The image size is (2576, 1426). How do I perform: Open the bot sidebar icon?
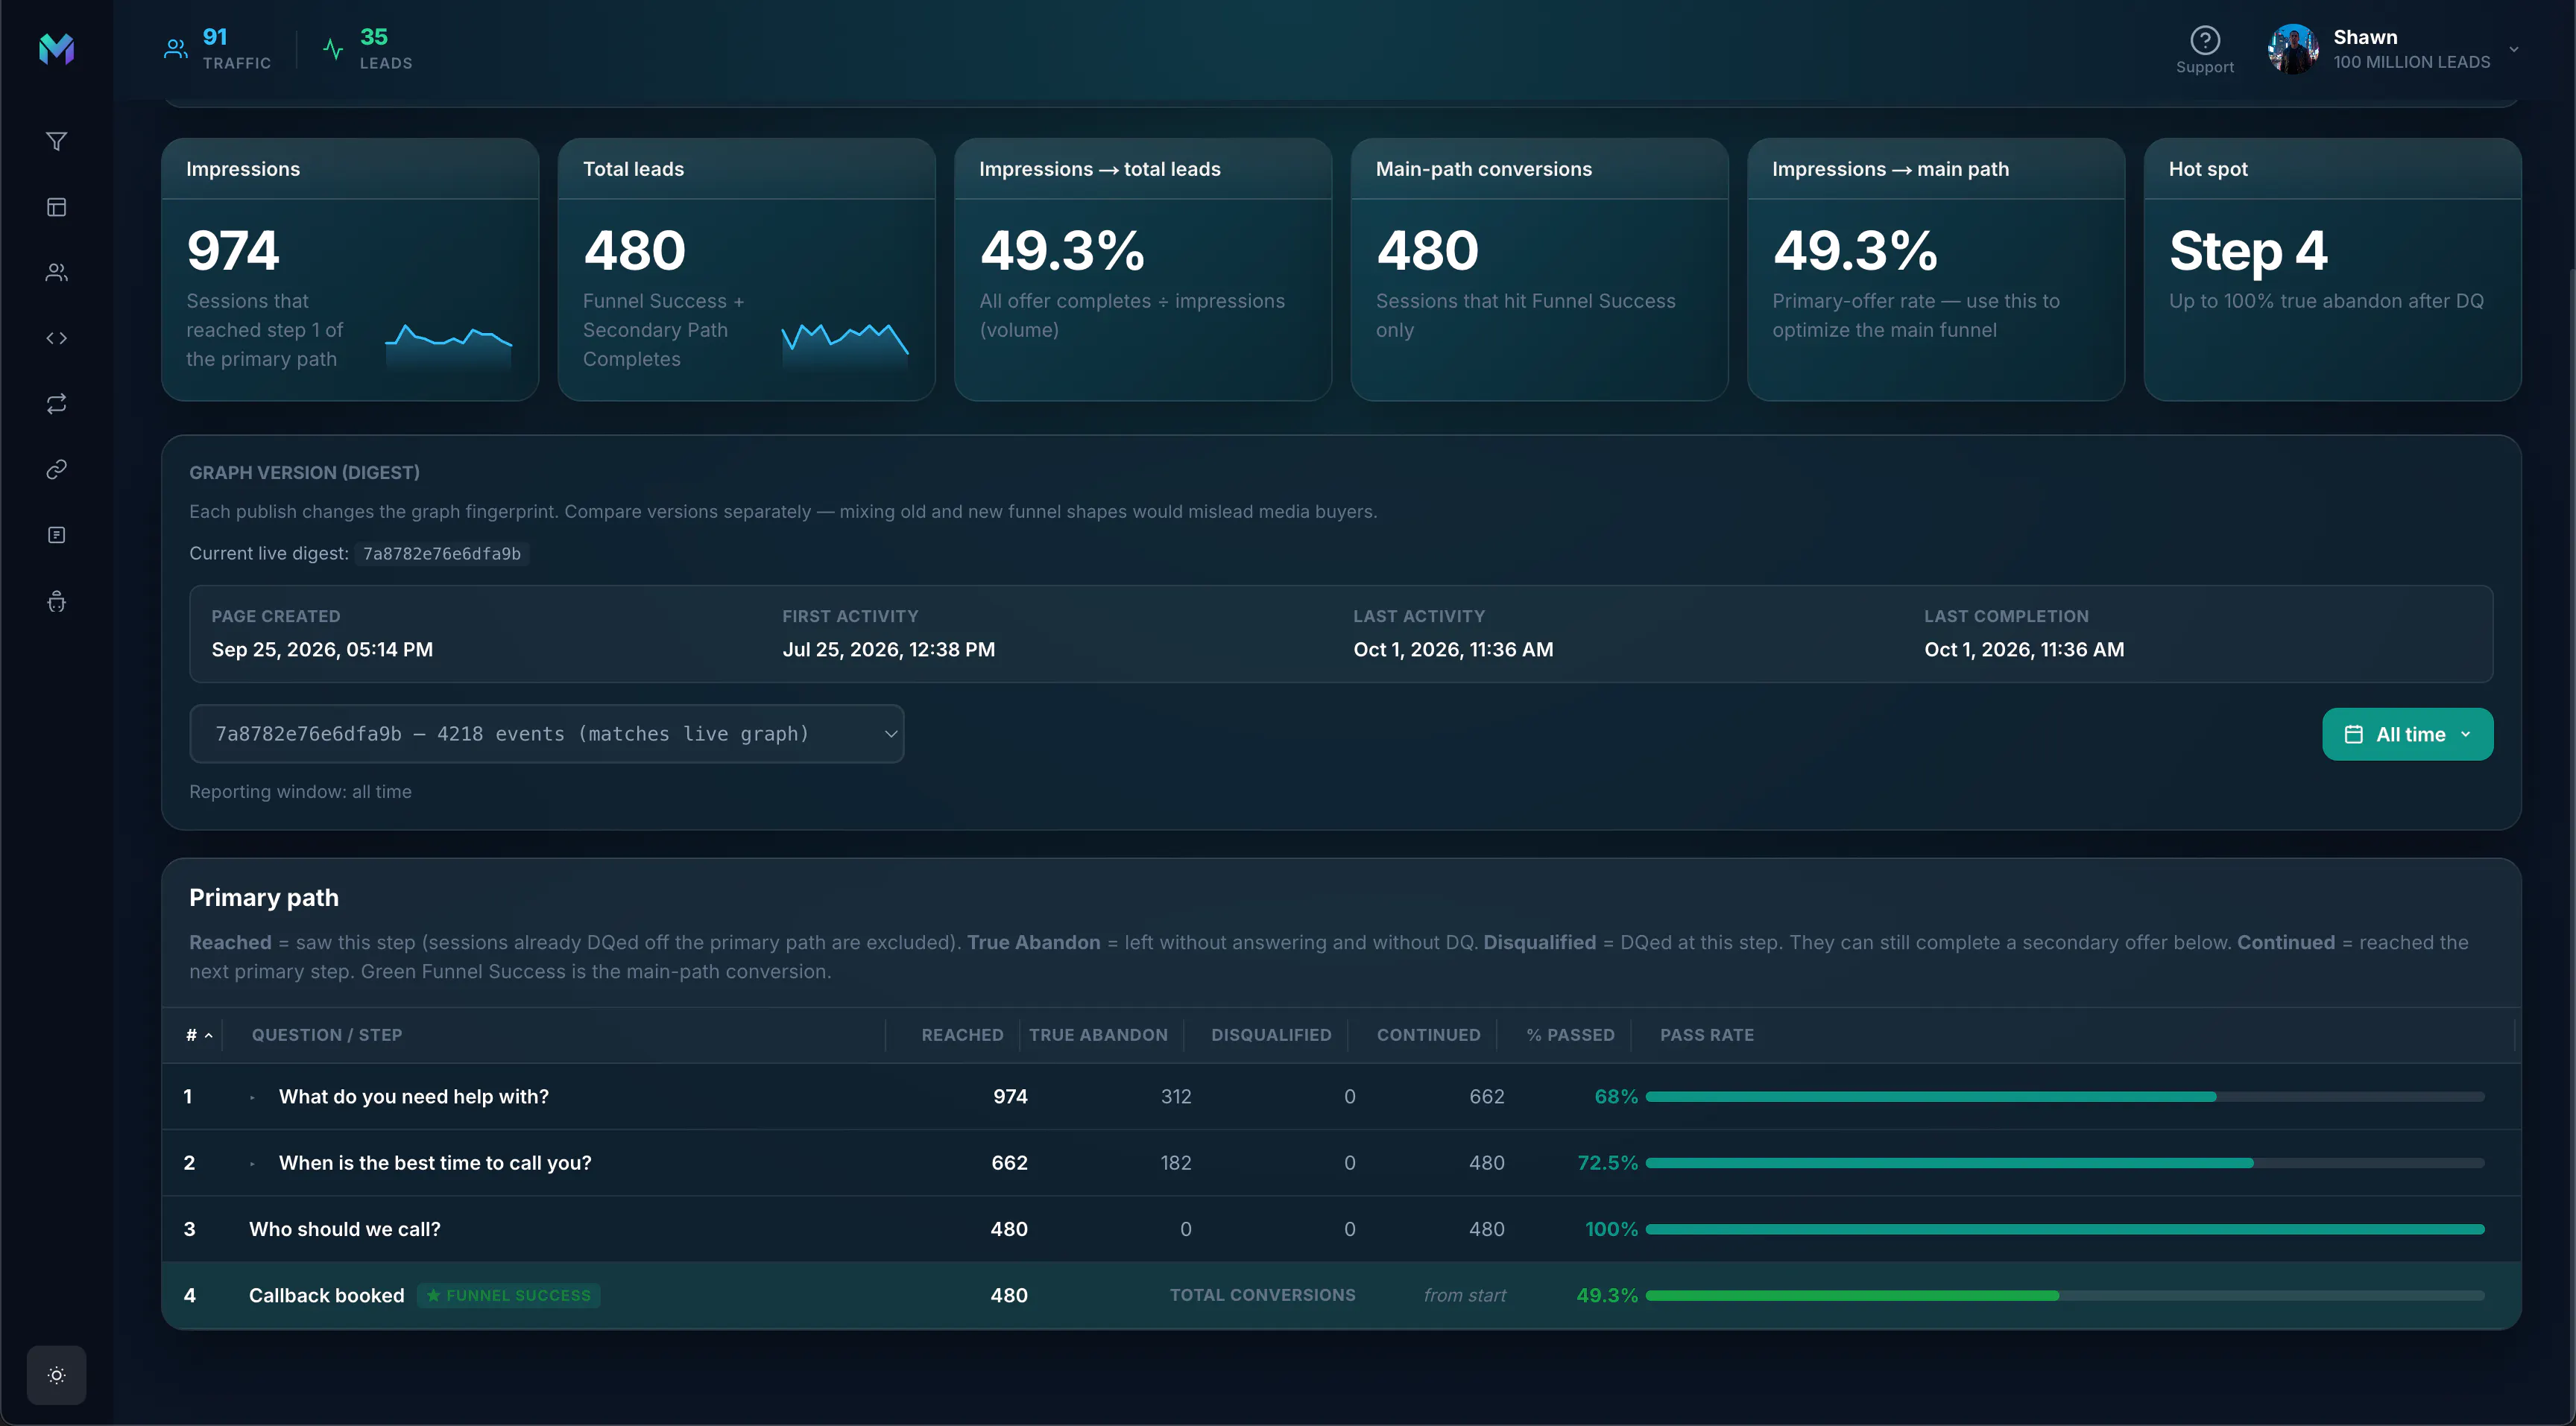tap(57, 600)
